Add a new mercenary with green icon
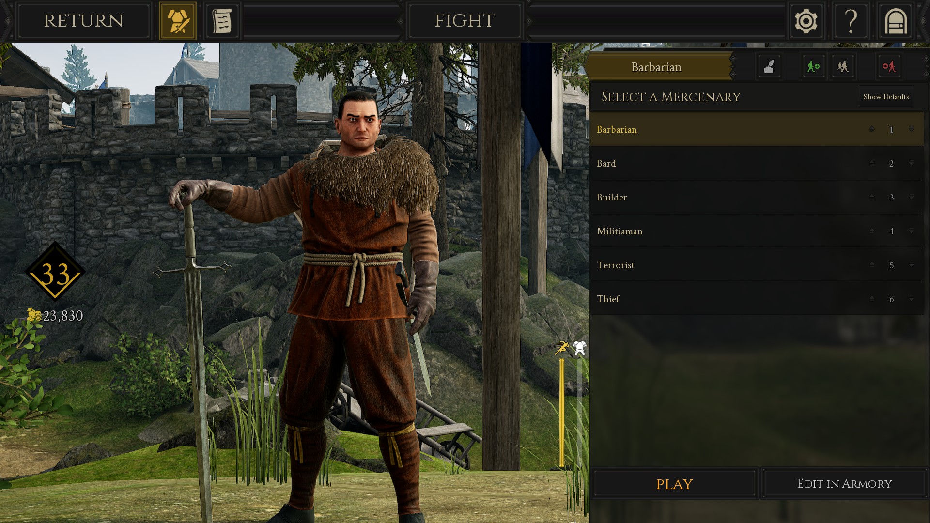 tap(813, 66)
